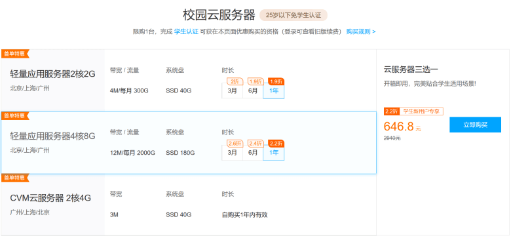Click the 4M/每月 300G bandwidth value
The width and height of the screenshot is (511, 238).
pos(129,90)
